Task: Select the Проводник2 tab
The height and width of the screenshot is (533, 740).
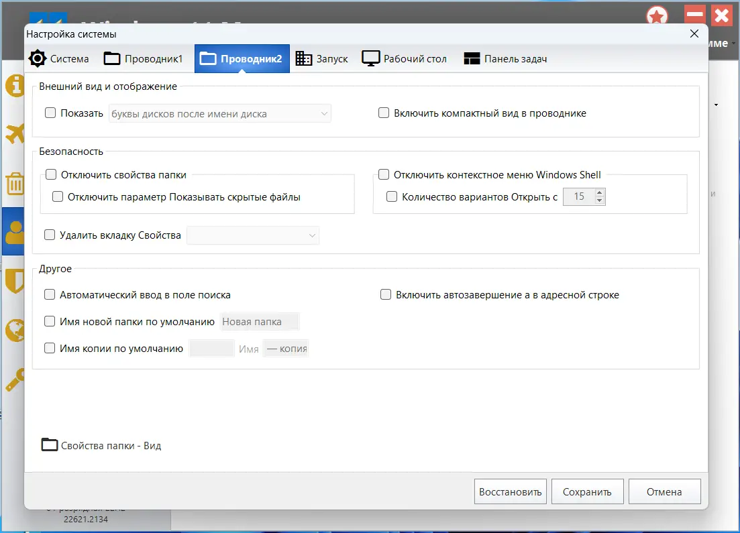Action: tap(242, 58)
